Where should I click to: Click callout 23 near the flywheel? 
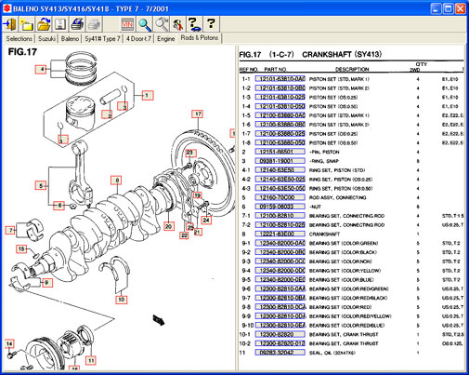coord(189,153)
